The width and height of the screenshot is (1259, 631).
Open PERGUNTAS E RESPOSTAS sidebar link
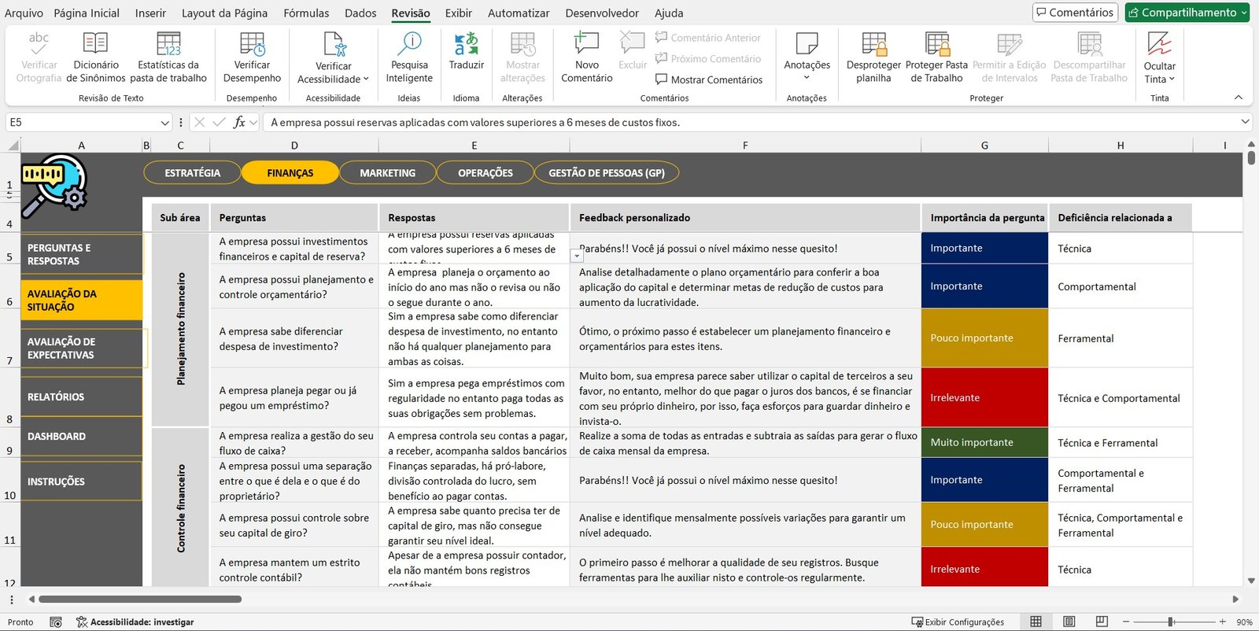click(82, 254)
